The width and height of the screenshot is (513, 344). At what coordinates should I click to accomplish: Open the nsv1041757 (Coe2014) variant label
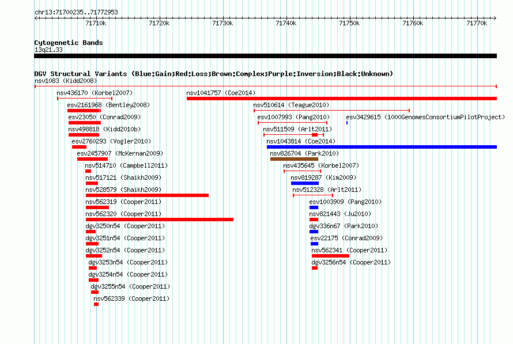click(x=221, y=93)
